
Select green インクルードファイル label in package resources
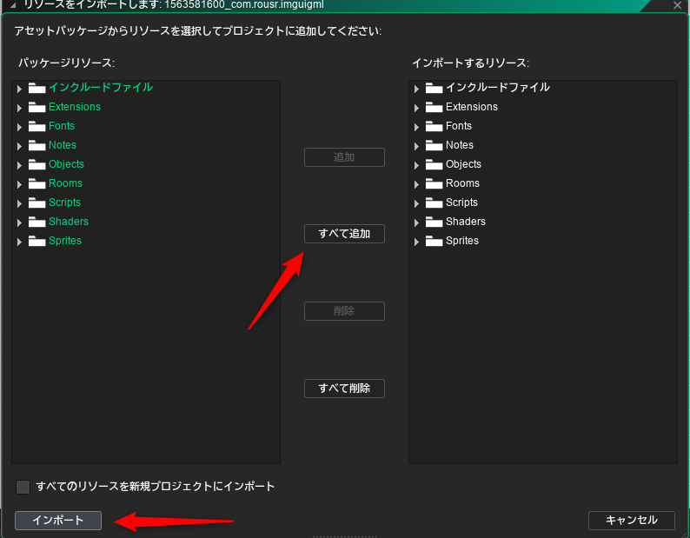pyautogui.click(x=101, y=87)
